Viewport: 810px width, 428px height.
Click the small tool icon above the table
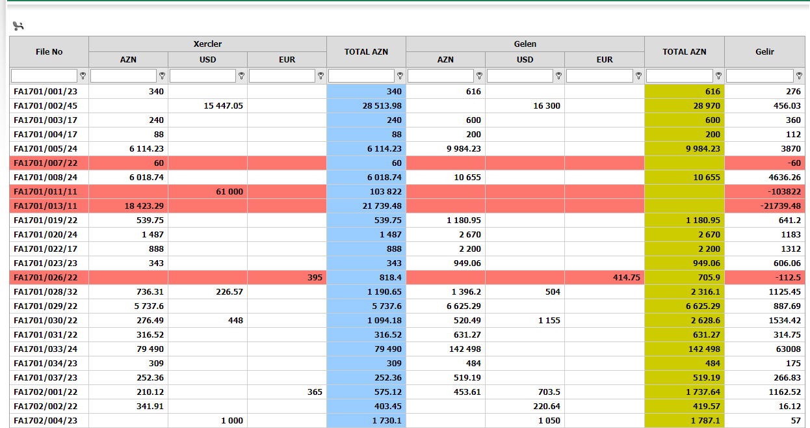click(x=18, y=26)
